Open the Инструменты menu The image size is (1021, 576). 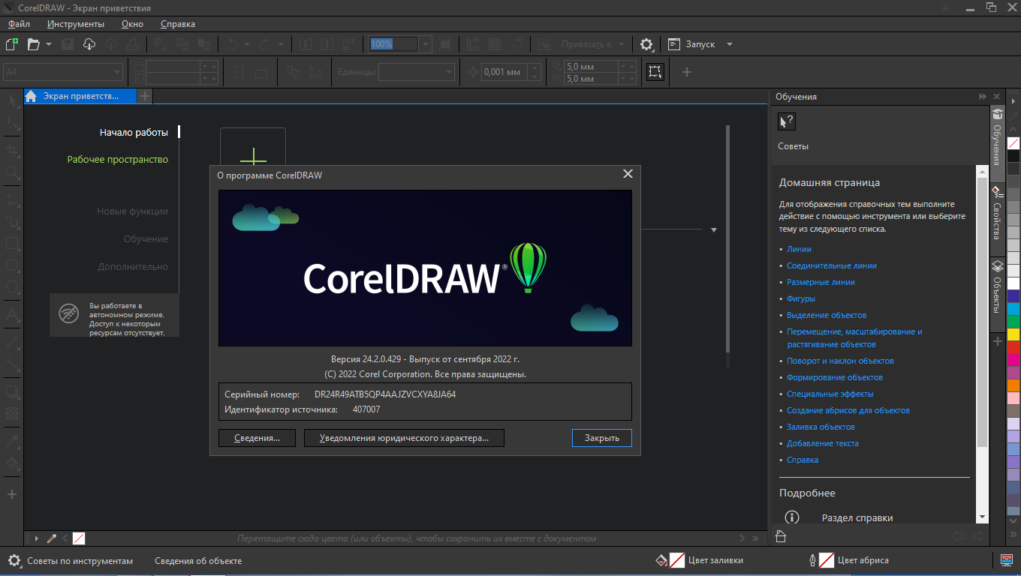click(x=76, y=24)
